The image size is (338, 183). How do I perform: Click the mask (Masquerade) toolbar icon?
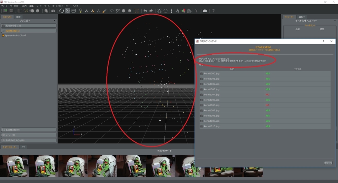(x=205, y=11)
